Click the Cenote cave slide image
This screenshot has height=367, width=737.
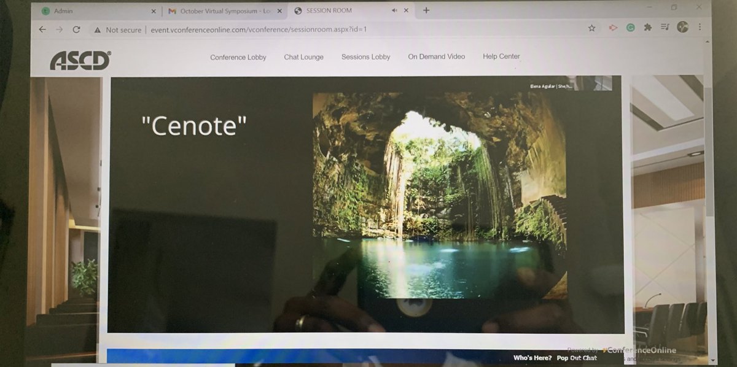[439, 195]
